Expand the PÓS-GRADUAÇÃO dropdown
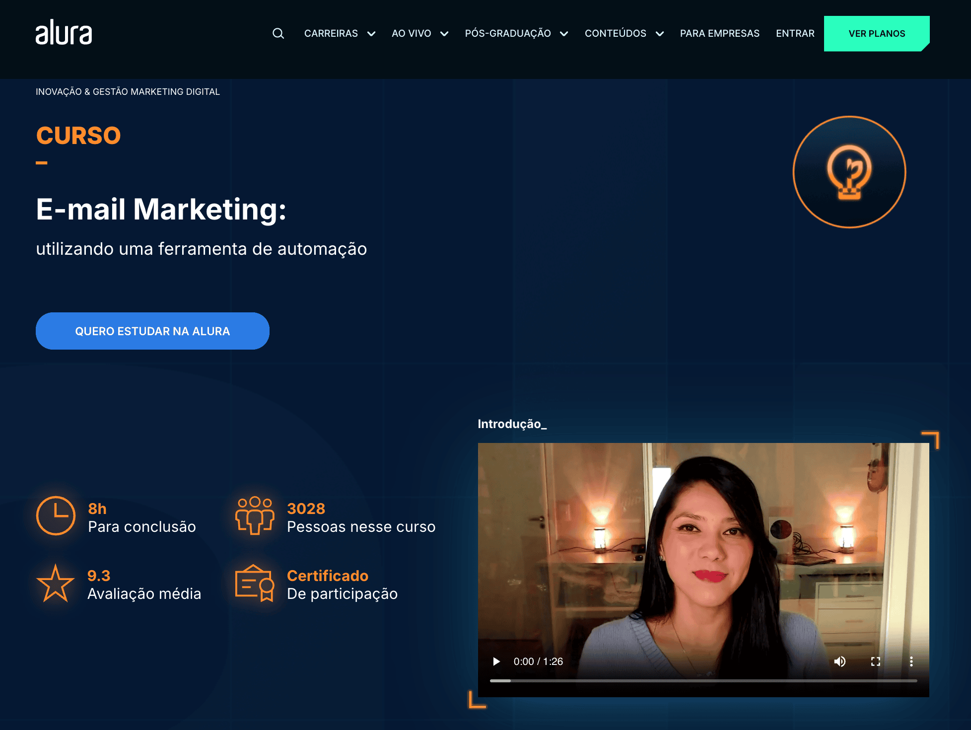Screen dimensions: 971x730 pyautogui.click(x=507, y=33)
